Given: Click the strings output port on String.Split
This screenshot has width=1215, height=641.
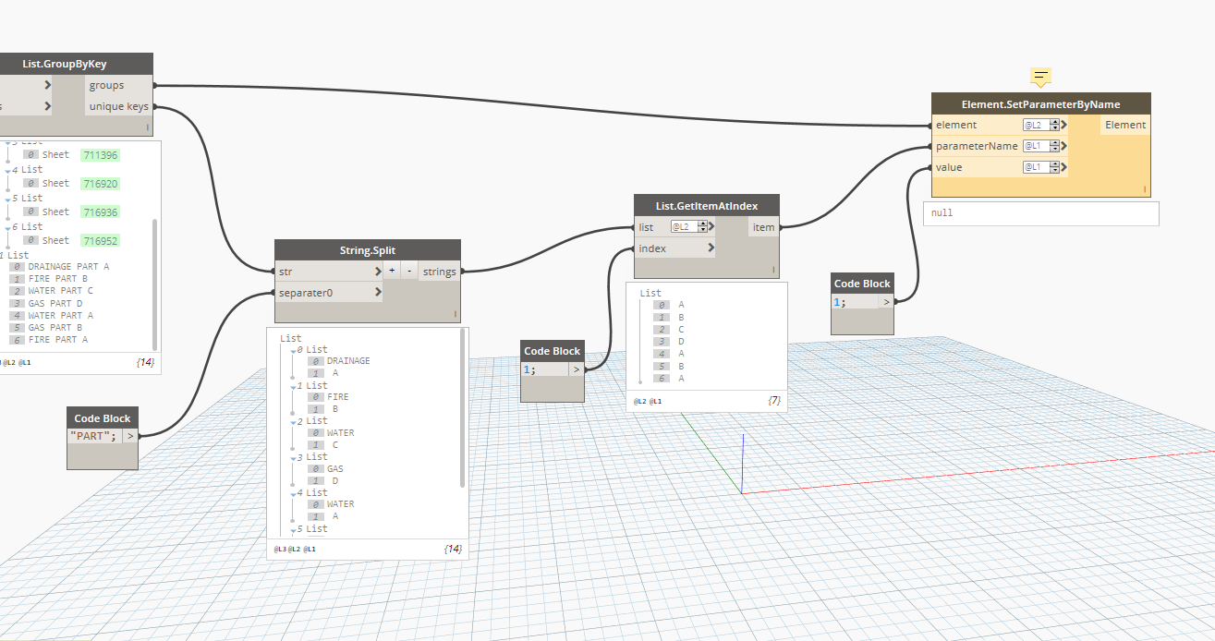Looking at the screenshot, I should 440,272.
